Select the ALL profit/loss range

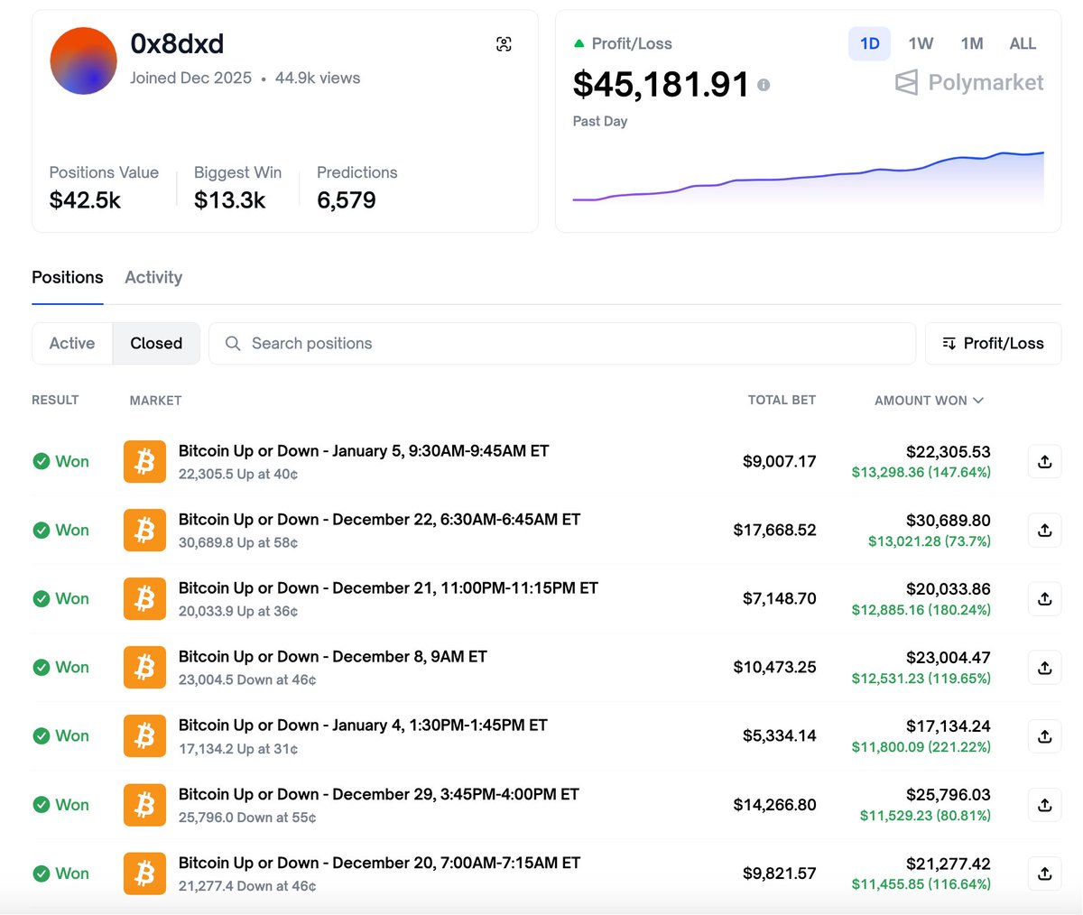coord(1023,43)
